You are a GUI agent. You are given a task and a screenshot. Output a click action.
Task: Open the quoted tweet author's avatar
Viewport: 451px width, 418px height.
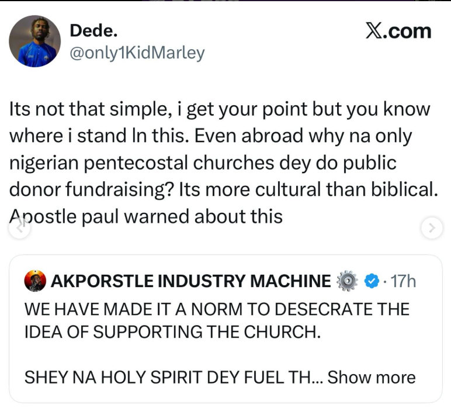(x=35, y=281)
